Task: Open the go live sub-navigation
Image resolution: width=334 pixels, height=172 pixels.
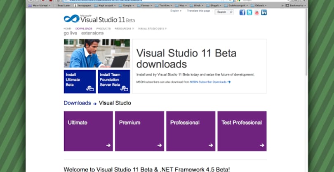Action: 70,33
